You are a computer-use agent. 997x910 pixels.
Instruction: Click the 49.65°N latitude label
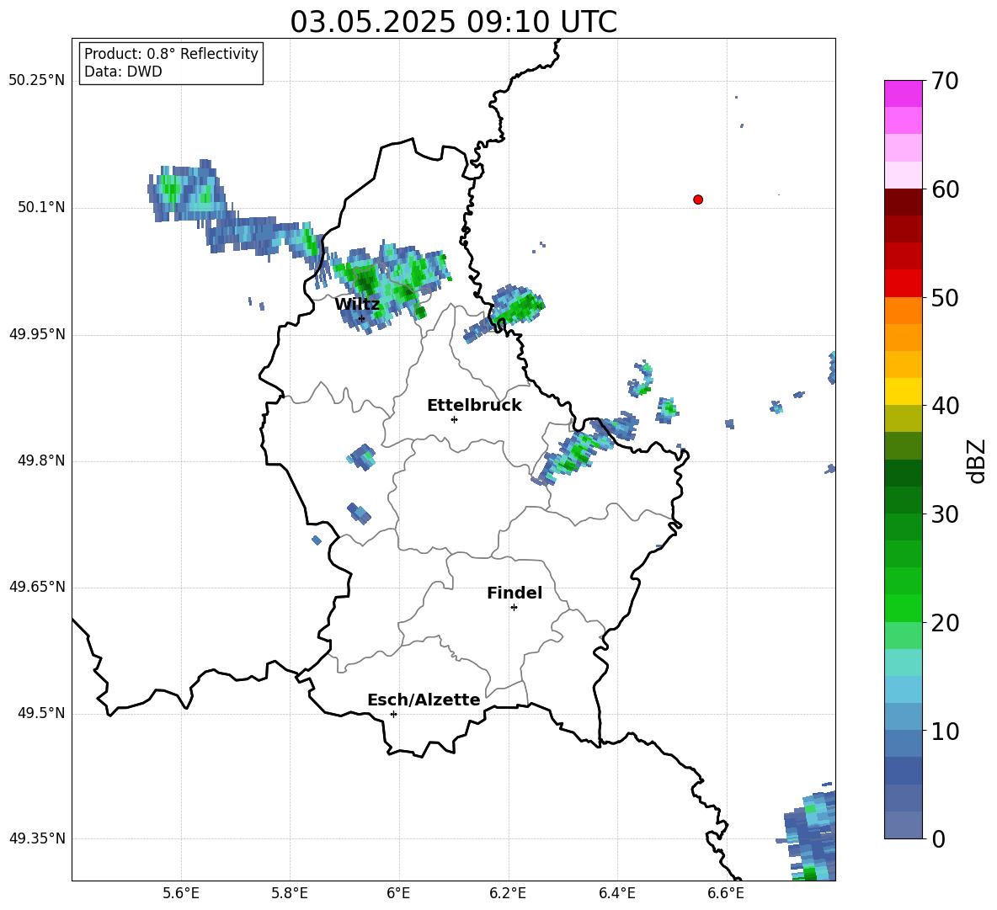tap(37, 586)
